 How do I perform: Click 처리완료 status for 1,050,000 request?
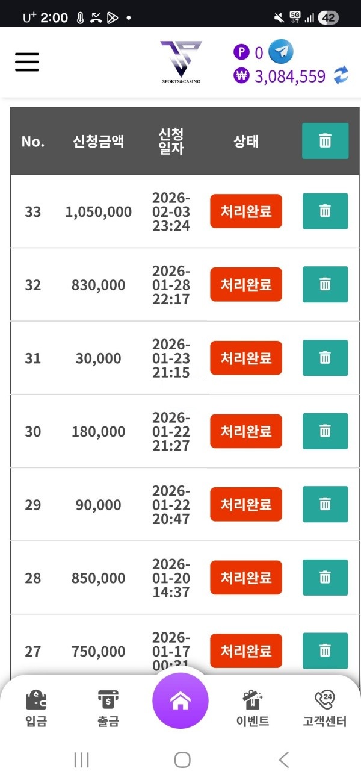pos(246,211)
